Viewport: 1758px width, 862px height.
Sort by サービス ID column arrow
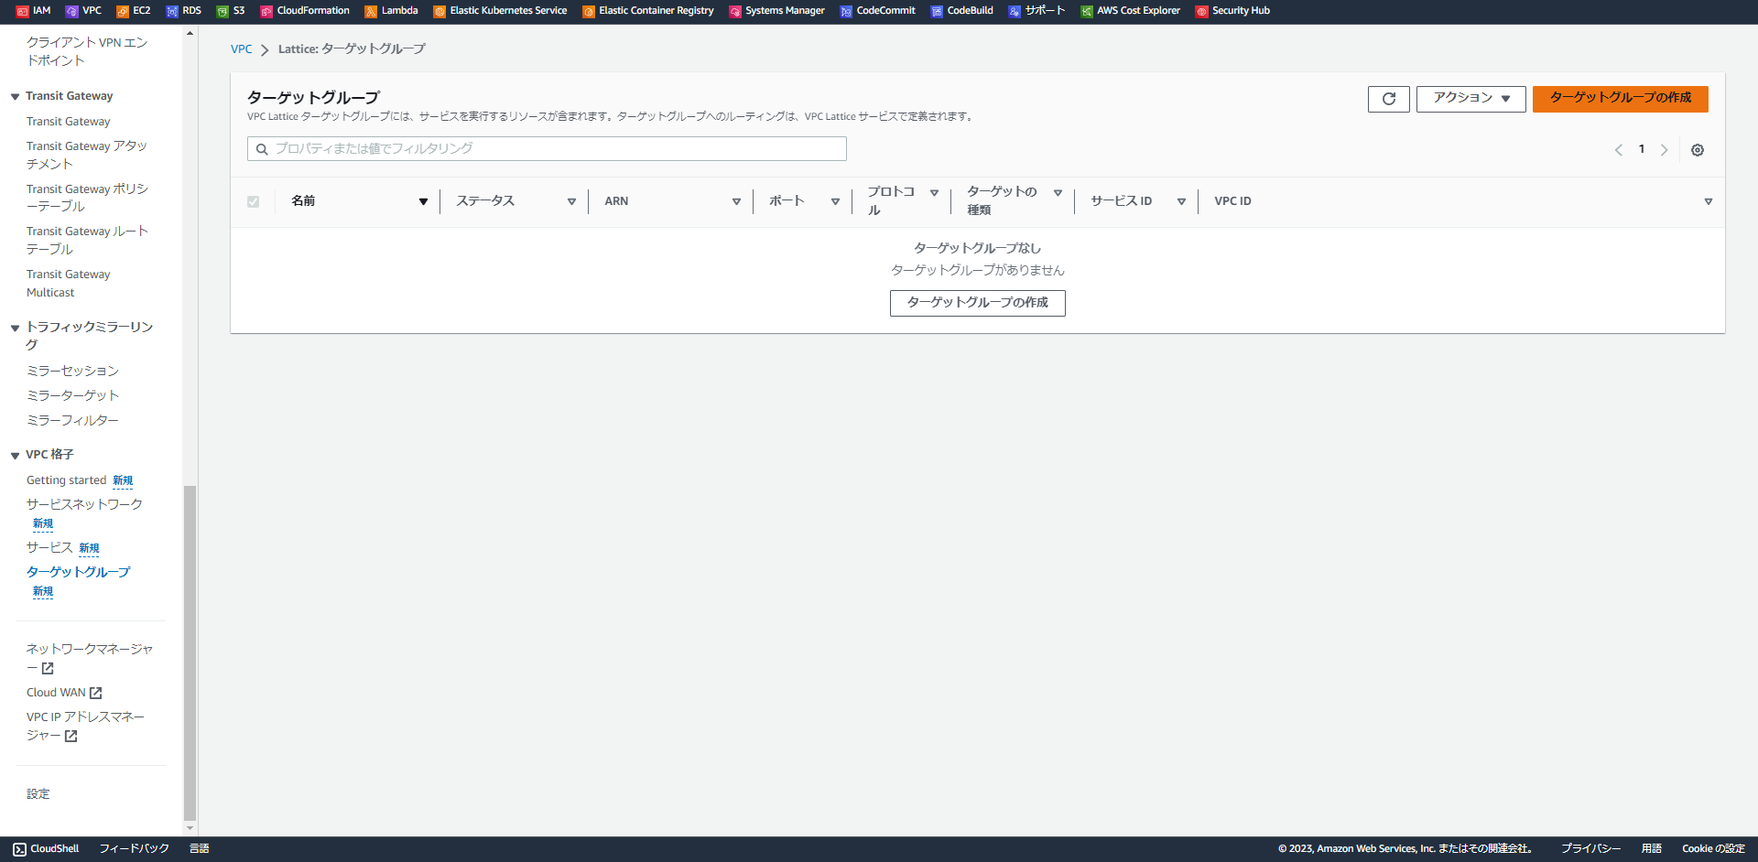pyautogui.click(x=1181, y=201)
